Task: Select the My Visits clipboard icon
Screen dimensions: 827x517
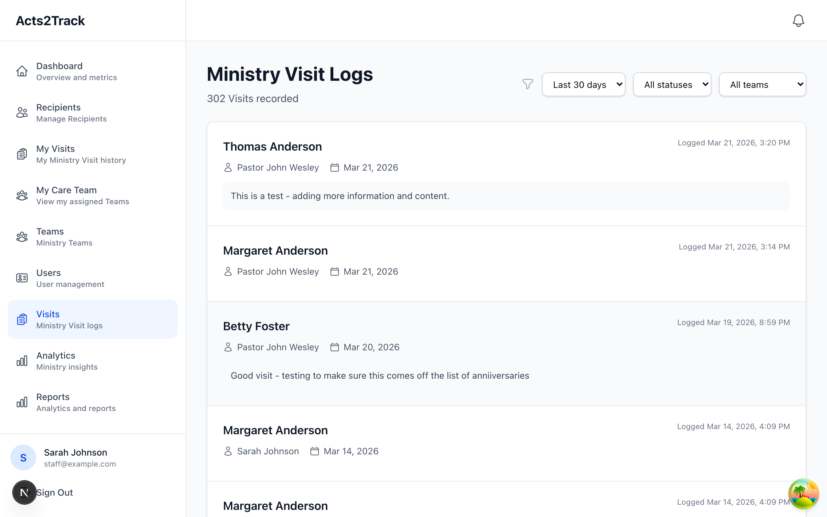Action: (x=22, y=154)
